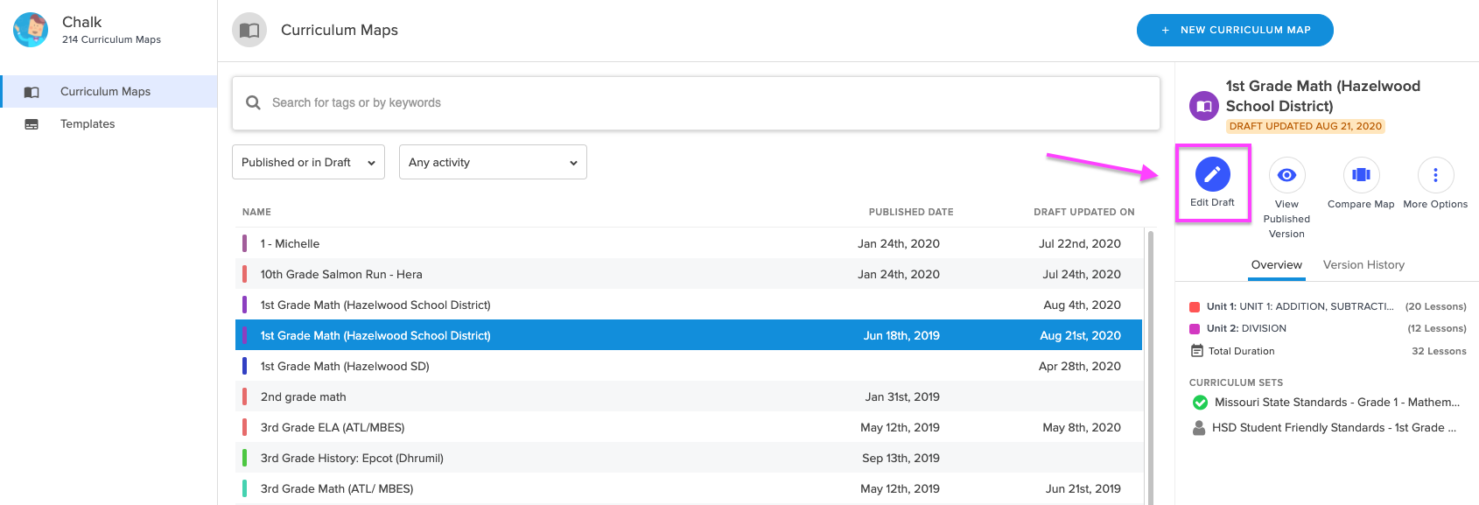
Task: Click the search for tags input field
Action: tap(696, 103)
